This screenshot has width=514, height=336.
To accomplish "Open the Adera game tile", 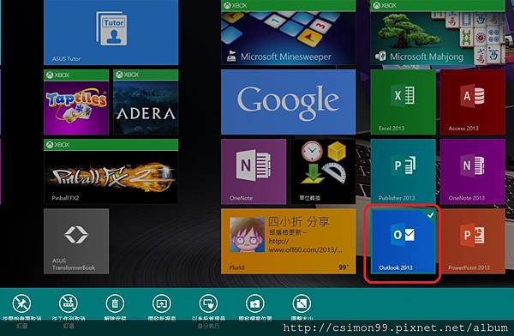I will [x=146, y=102].
